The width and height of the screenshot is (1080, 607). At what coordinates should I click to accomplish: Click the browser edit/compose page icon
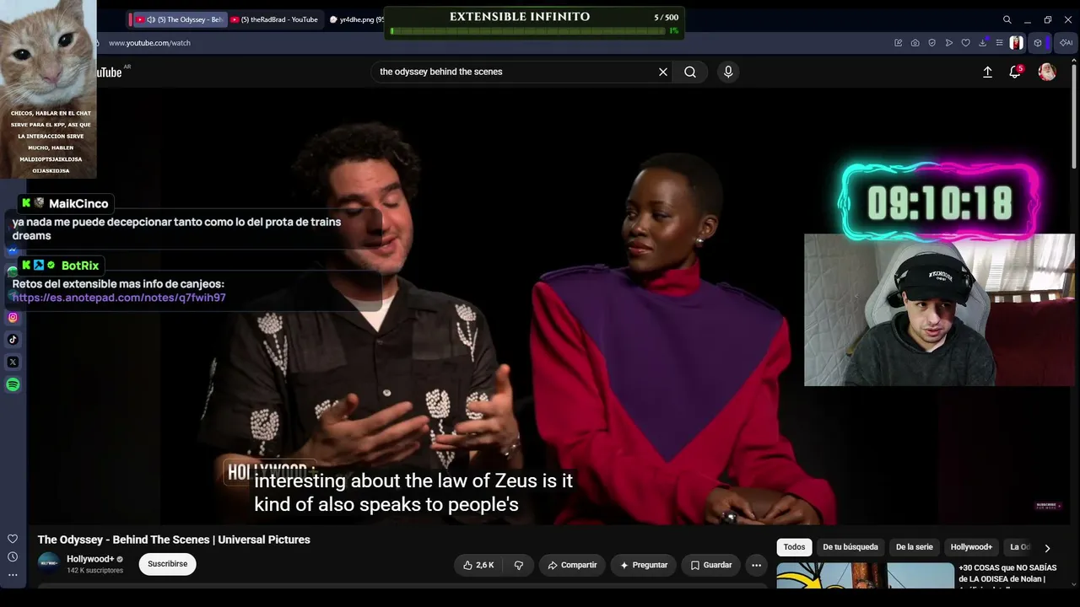(x=898, y=43)
